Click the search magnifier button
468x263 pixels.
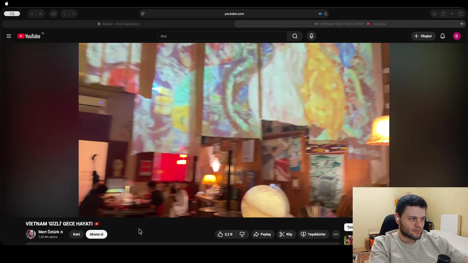coord(295,36)
